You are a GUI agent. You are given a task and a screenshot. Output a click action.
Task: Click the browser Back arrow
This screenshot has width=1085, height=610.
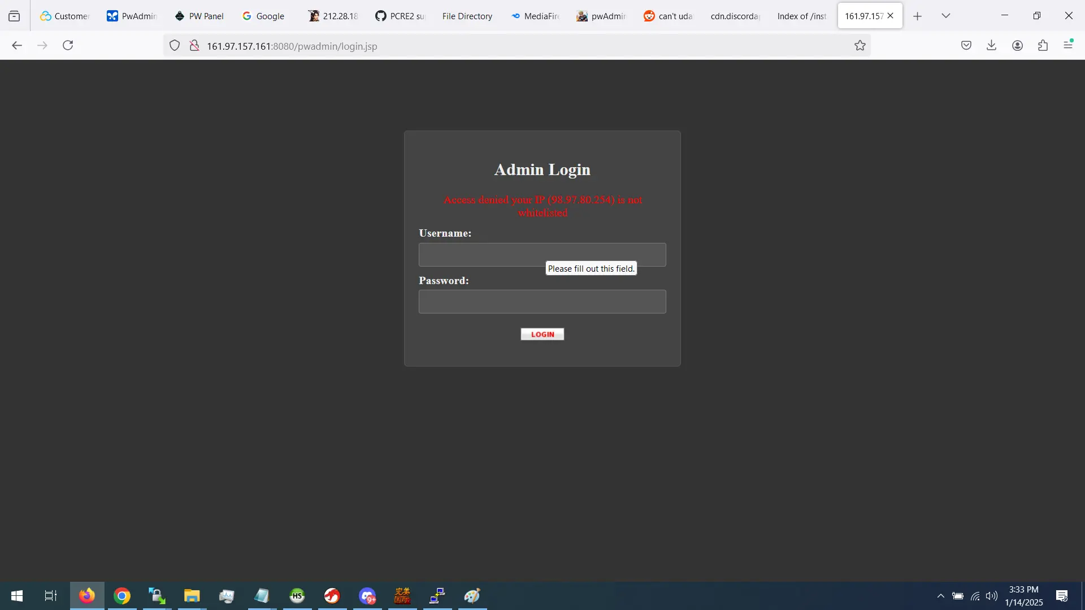point(17,46)
